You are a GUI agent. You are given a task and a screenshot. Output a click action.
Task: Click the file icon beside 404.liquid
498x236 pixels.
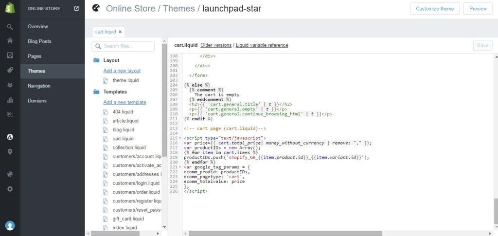106,112
